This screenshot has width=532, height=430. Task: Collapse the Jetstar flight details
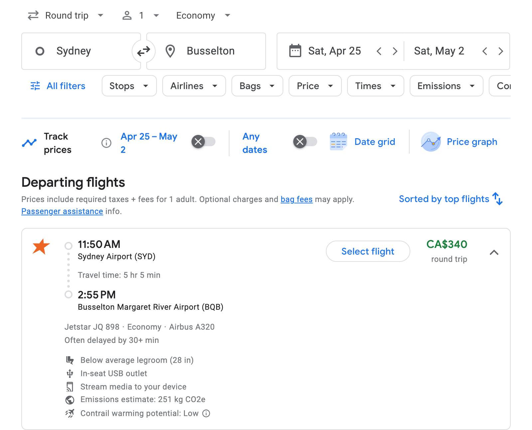494,253
